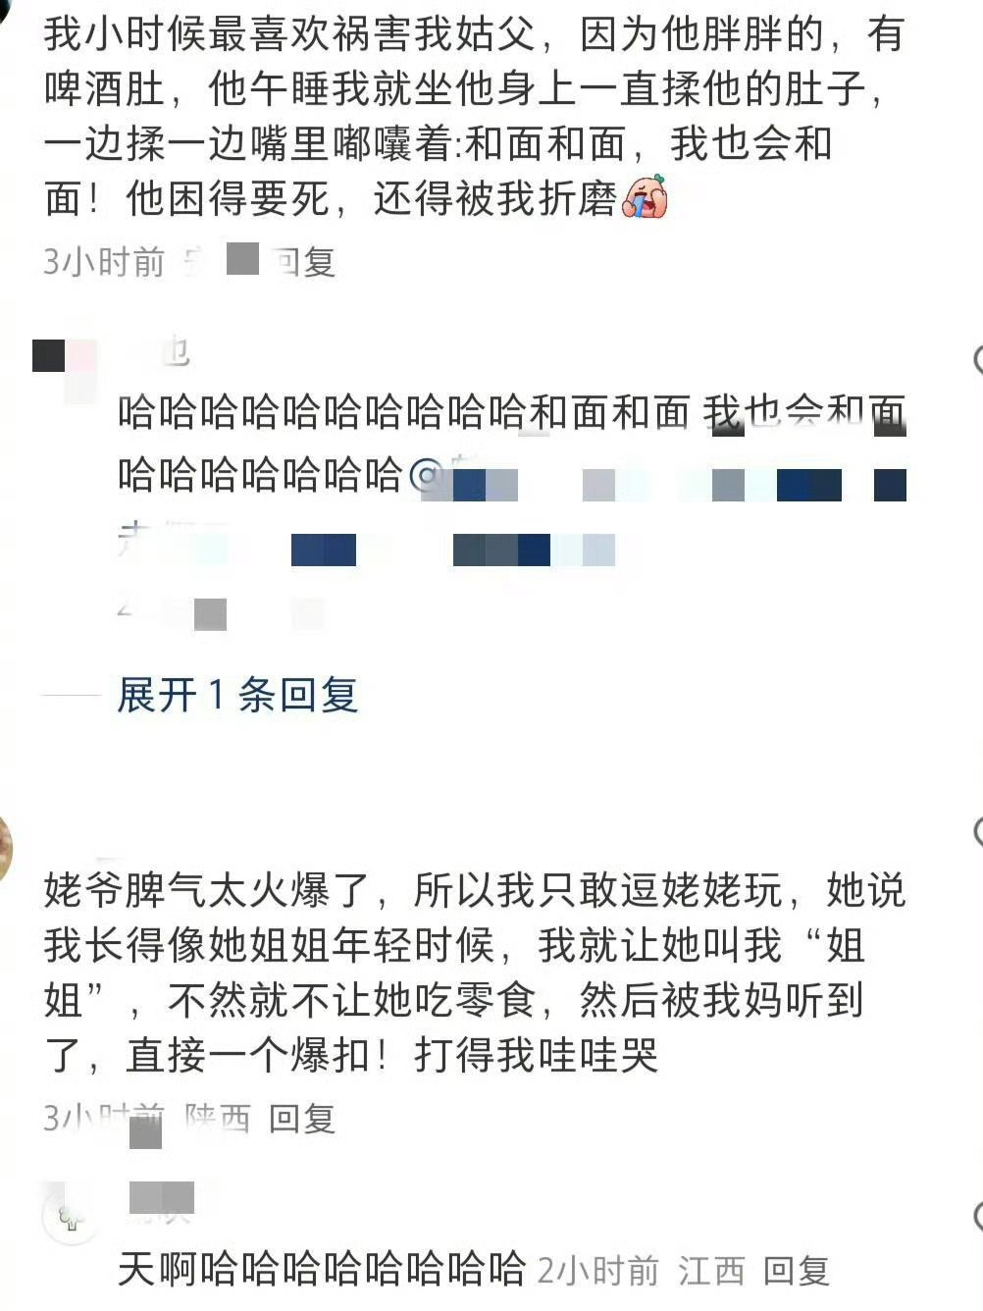Open avatar beside the 姥爷 comment
This screenshot has width=983, height=1311.
[5, 849]
